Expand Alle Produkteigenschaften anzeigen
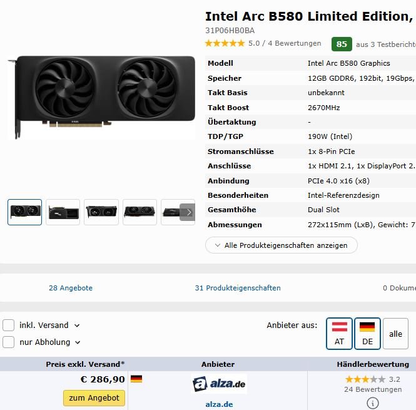Screen dimensions: 416x410 tap(282, 245)
